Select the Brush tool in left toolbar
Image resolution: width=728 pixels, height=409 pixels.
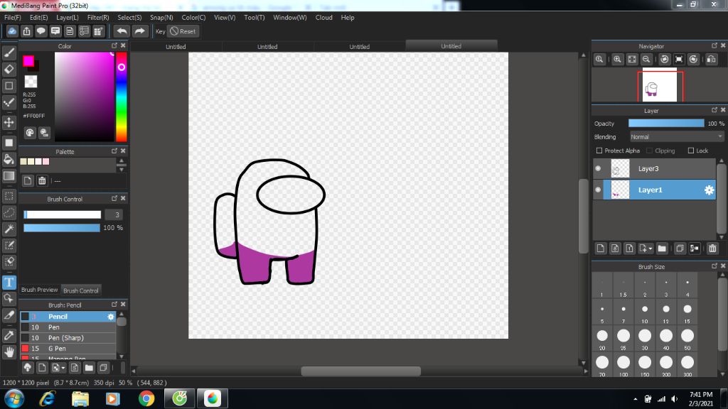point(9,53)
